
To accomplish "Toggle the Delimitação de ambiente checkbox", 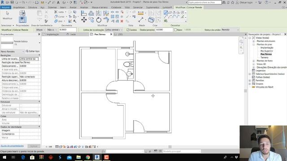I will 21,94.
